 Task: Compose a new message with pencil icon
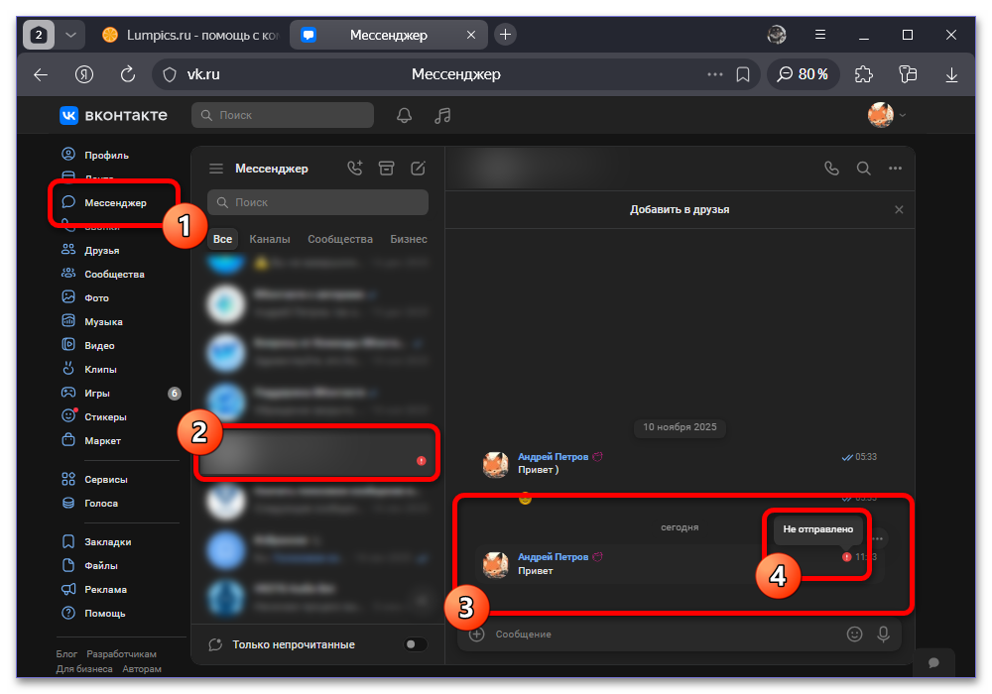418,169
